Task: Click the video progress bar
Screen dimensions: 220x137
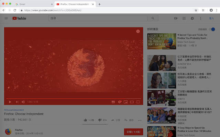Action: coord(74,99)
